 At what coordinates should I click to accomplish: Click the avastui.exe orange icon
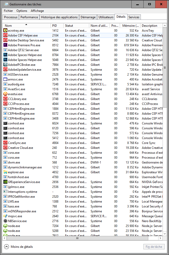point(5,94)
